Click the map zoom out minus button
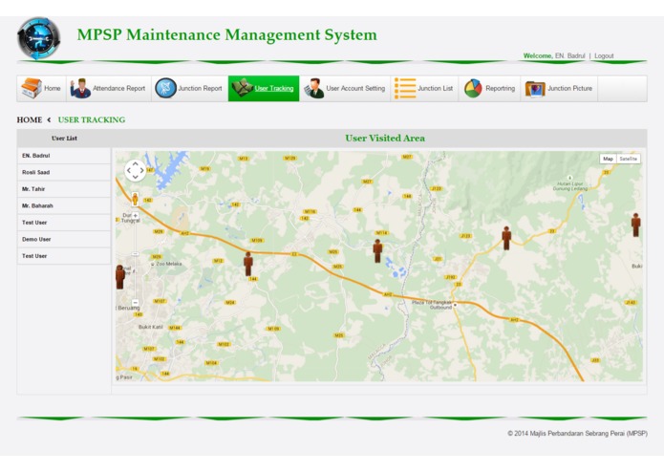 tap(135, 303)
